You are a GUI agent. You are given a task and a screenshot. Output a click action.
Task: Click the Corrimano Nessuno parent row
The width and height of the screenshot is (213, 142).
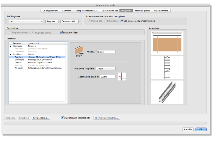[37, 46]
